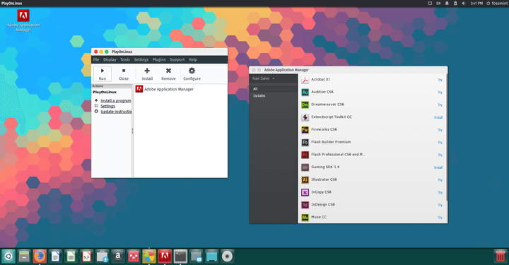Open the Settings menu in PlayOnLinux menu bar

[x=141, y=59]
